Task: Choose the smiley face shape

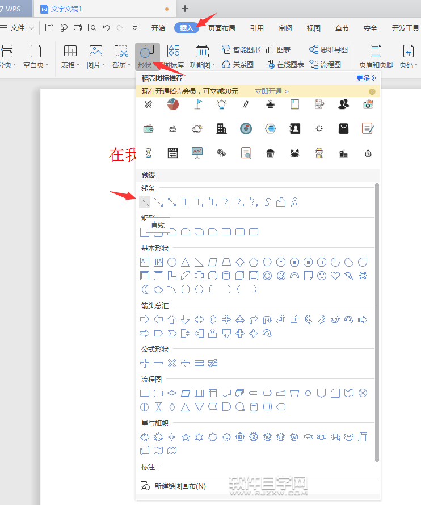Action: 322,276
